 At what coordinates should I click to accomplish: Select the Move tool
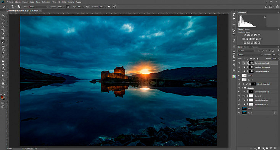[3, 15]
